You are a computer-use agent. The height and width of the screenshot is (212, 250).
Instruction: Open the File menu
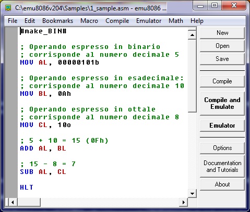pos(13,21)
